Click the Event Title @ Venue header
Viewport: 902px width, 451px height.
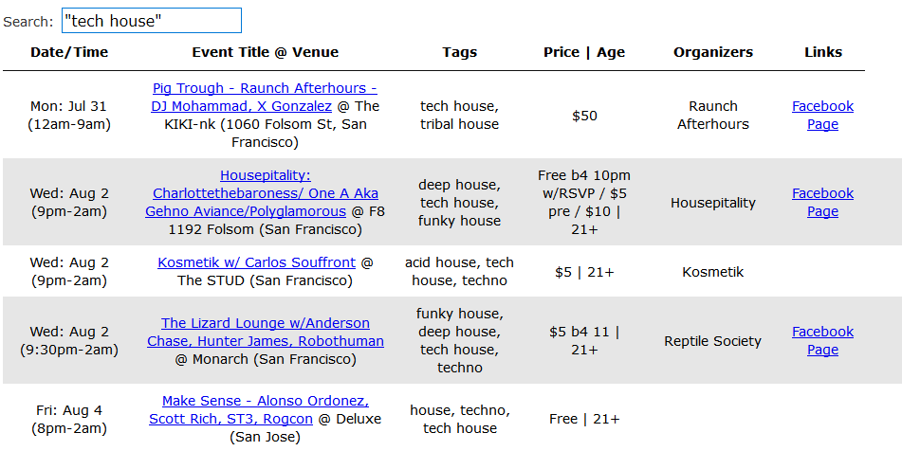click(265, 52)
